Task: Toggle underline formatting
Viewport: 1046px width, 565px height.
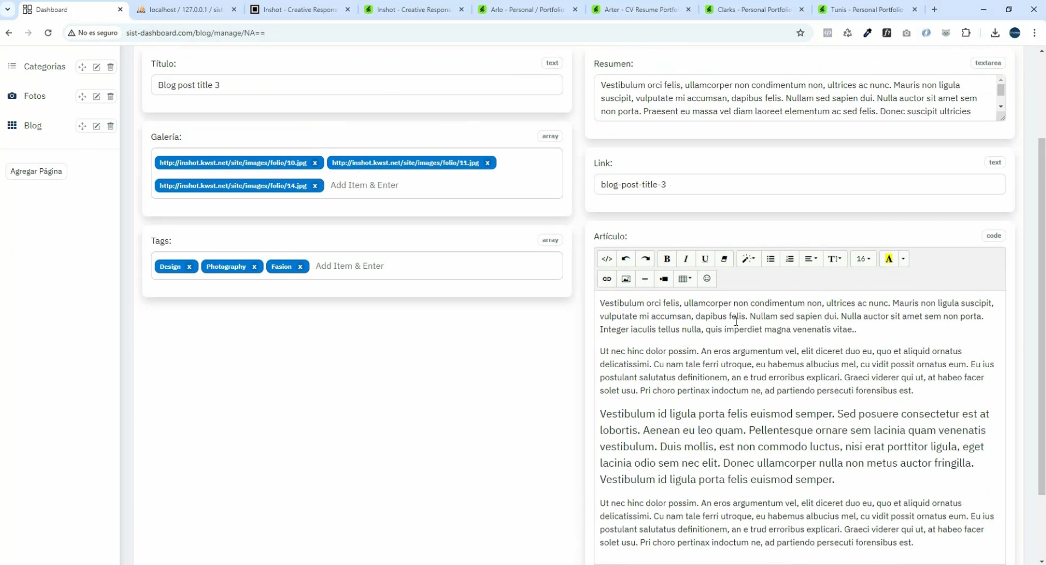Action: pos(705,259)
